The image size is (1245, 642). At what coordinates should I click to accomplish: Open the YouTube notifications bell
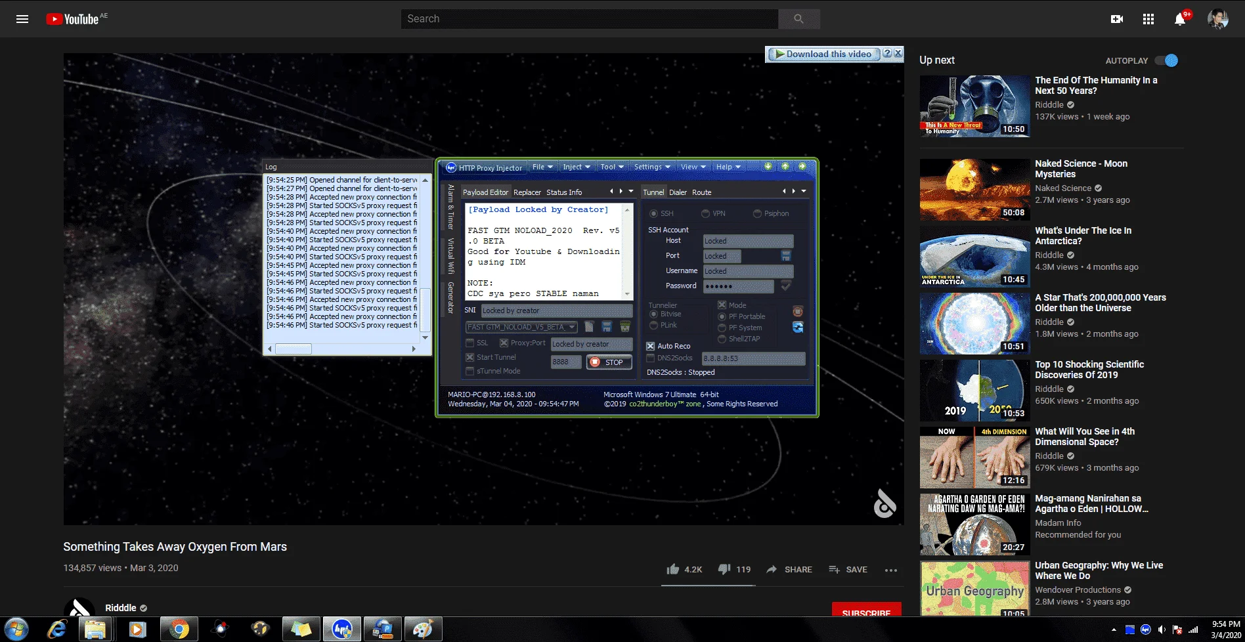[1180, 19]
